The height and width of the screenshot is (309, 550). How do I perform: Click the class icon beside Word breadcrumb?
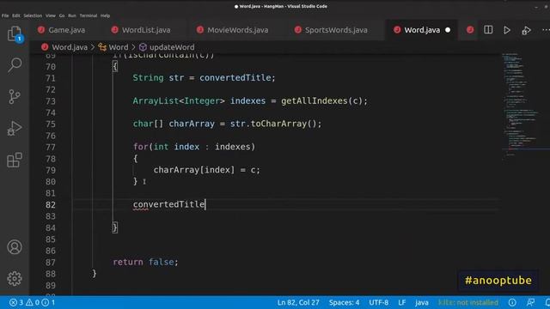(102, 47)
